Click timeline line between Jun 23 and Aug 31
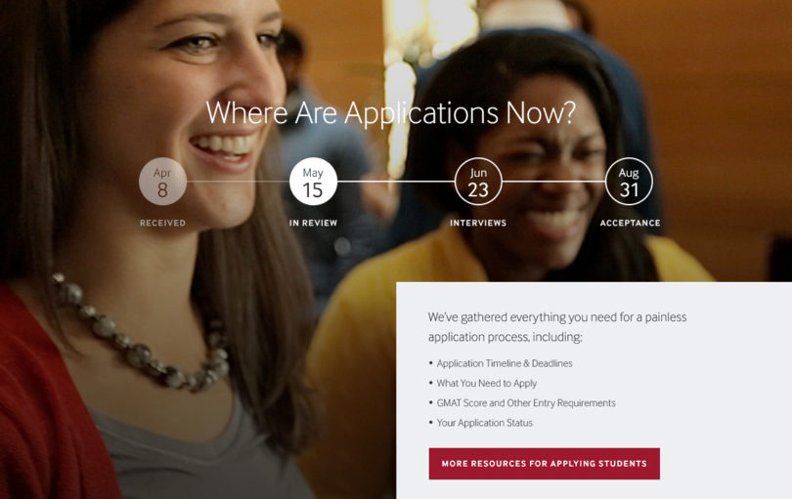 coord(553,182)
